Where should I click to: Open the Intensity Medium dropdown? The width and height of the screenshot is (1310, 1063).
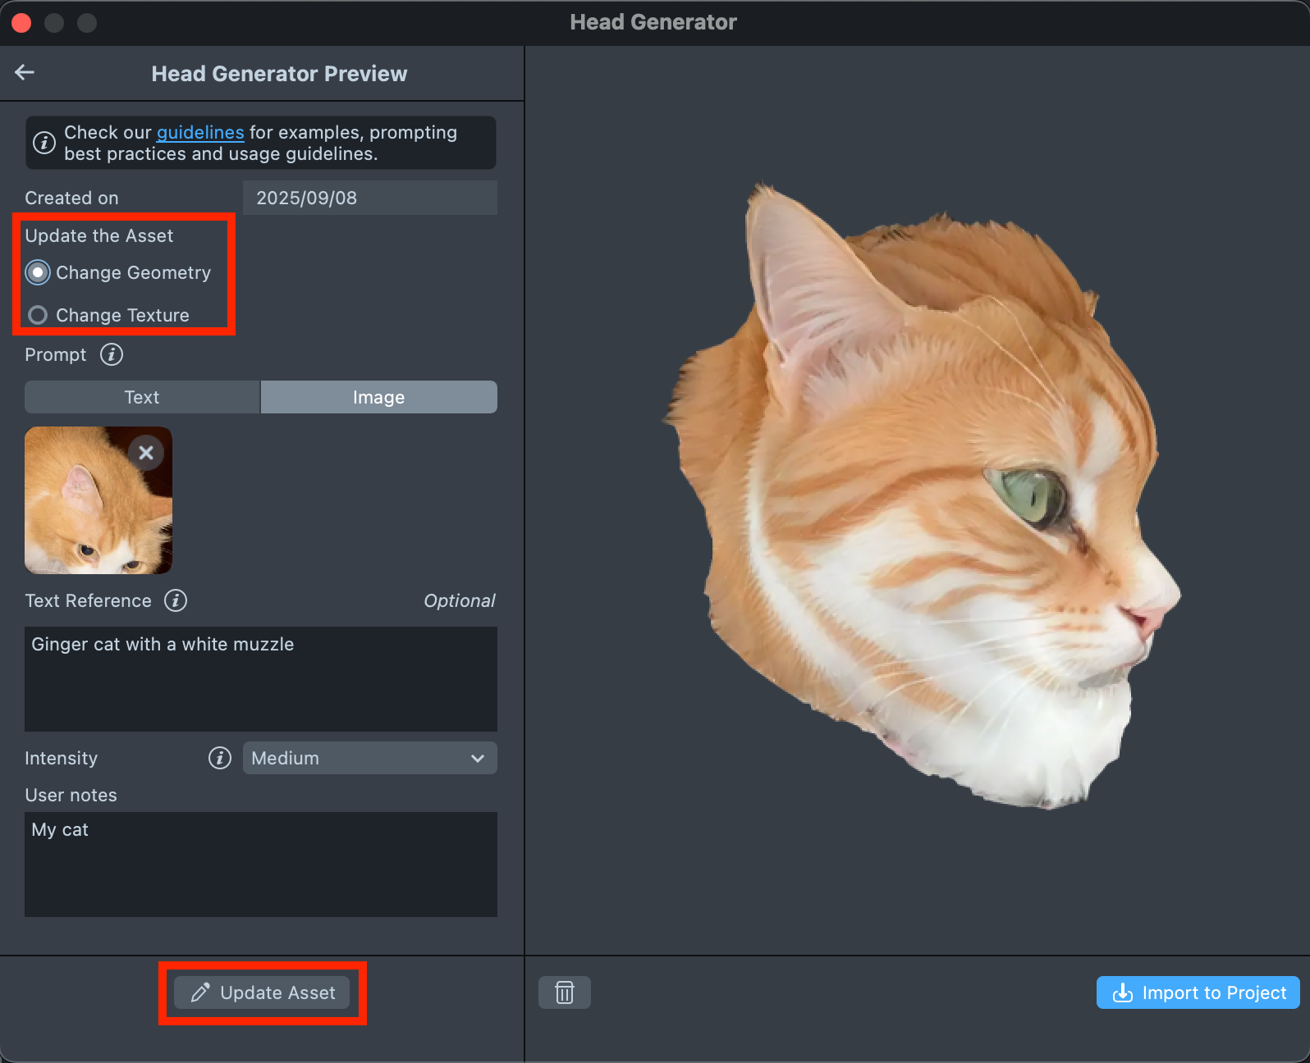[x=369, y=758]
